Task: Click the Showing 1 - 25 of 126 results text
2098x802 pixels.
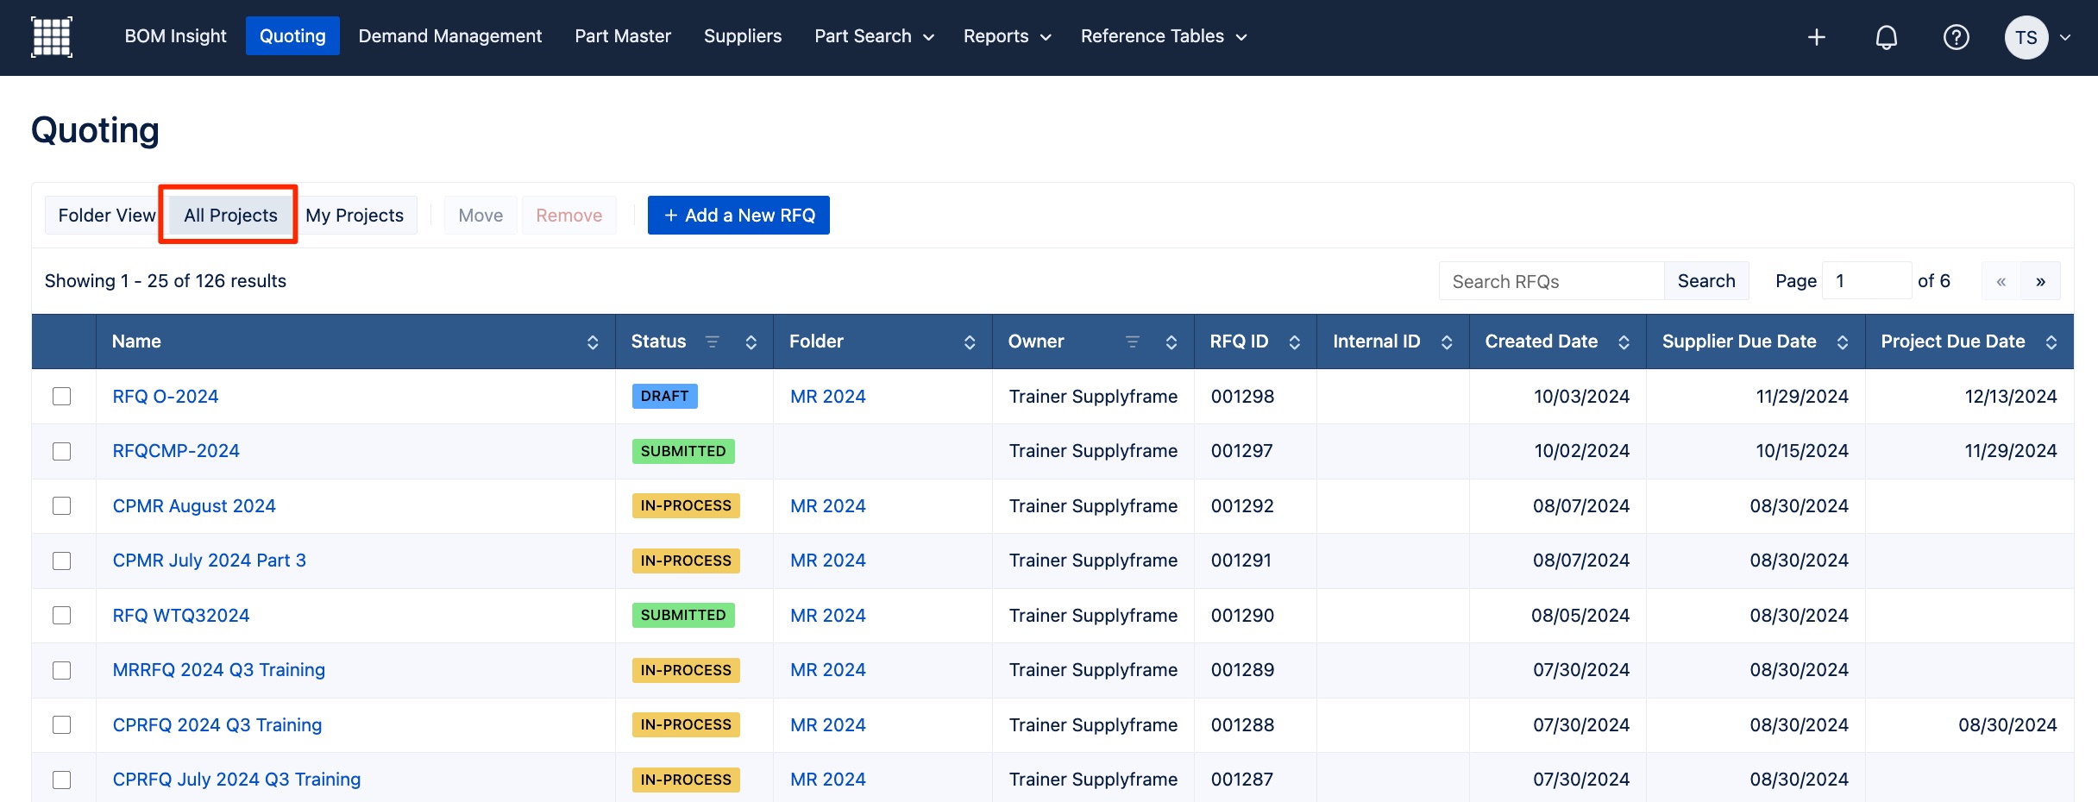Action: point(166,281)
